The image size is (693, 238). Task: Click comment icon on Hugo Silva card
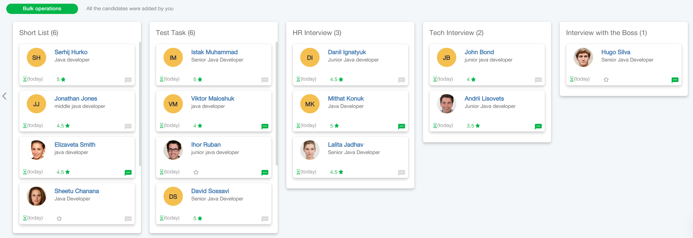(675, 80)
